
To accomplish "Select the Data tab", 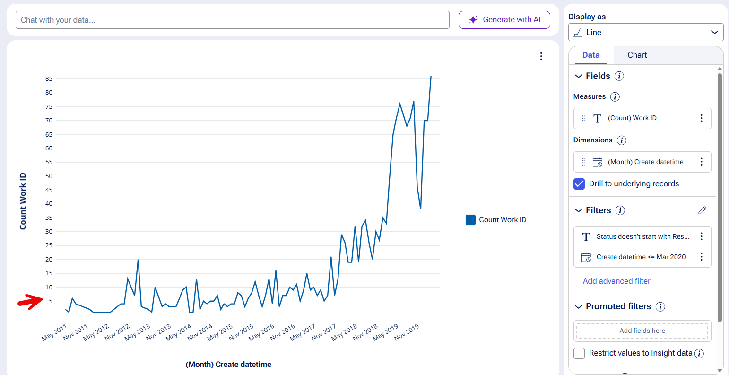I will pyautogui.click(x=591, y=55).
